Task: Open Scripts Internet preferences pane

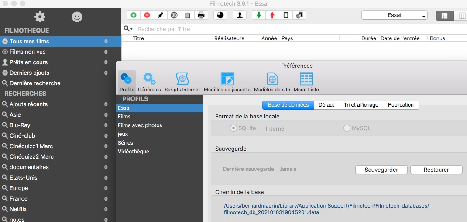Action: (x=182, y=82)
